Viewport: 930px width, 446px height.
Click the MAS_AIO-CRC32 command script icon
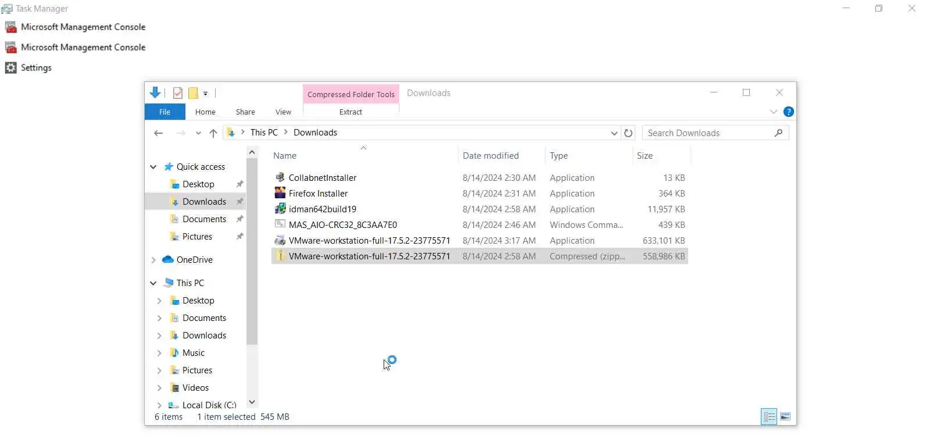[x=280, y=224]
